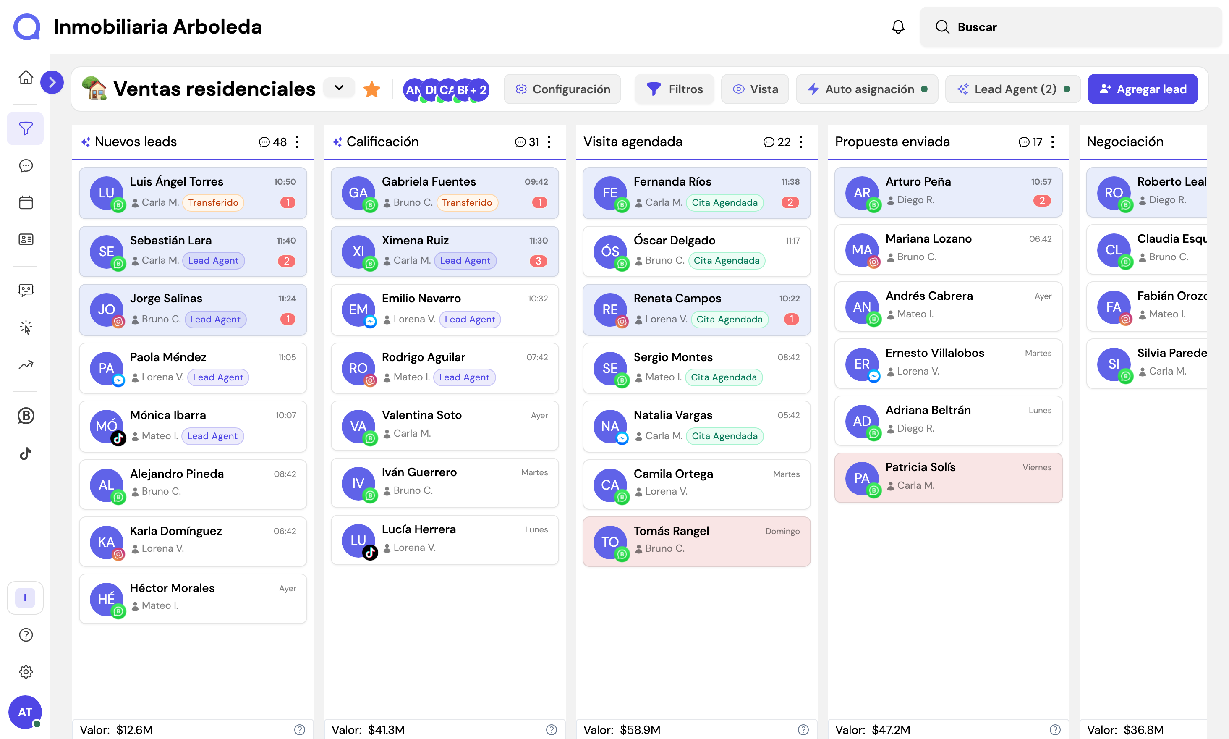Image resolution: width=1229 pixels, height=739 pixels.
Task: Open the settings gear in sidebar
Action: click(x=26, y=672)
